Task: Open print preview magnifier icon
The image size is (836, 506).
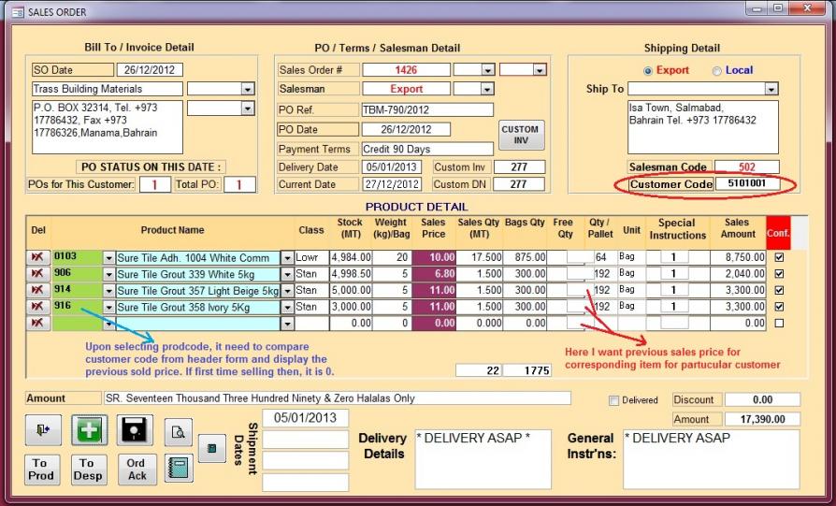Action: pyautogui.click(x=178, y=432)
